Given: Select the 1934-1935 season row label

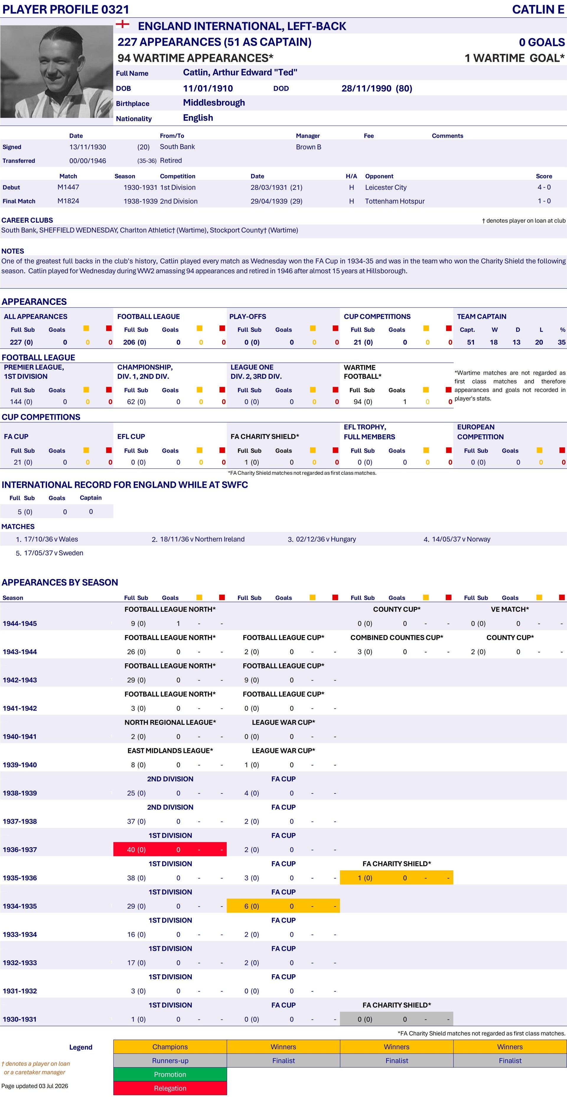Looking at the screenshot, I should pyautogui.click(x=20, y=906).
